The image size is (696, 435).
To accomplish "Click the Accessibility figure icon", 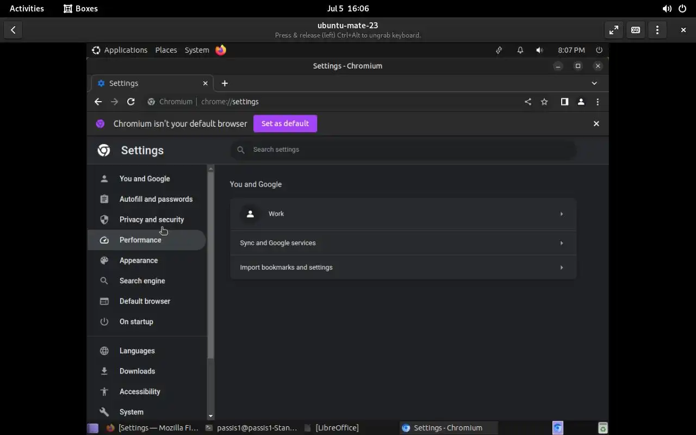I will coord(104,391).
